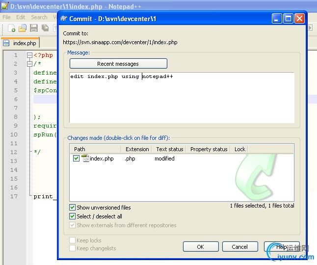Screen dimensions: 317x265
Task: Close the Commit dialog window
Action: click(300, 19)
